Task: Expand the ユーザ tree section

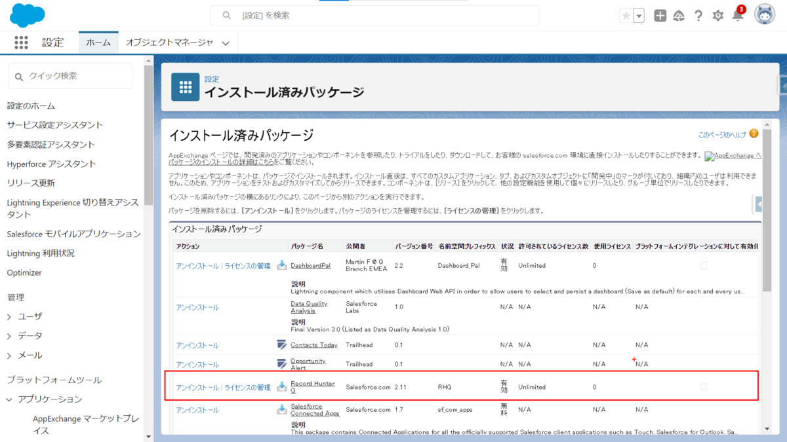Action: (x=9, y=316)
